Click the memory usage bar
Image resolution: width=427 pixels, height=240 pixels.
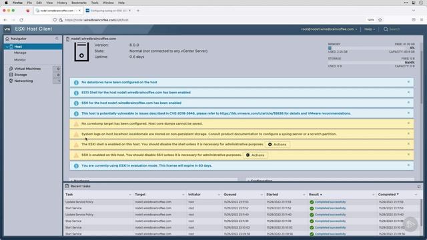point(372,48)
